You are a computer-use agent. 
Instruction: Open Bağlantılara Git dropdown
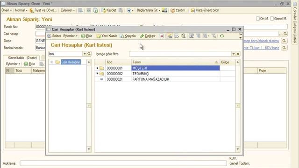pyautogui.click(x=149, y=10)
